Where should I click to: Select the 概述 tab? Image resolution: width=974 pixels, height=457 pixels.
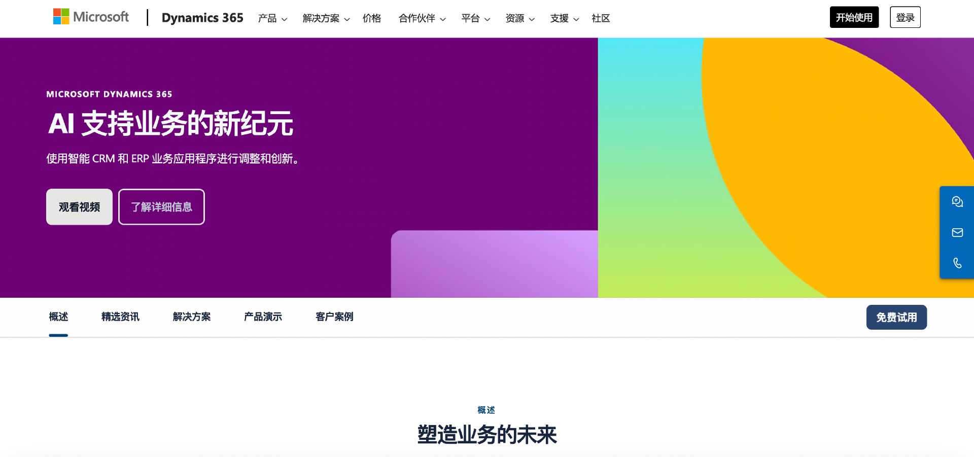point(58,317)
